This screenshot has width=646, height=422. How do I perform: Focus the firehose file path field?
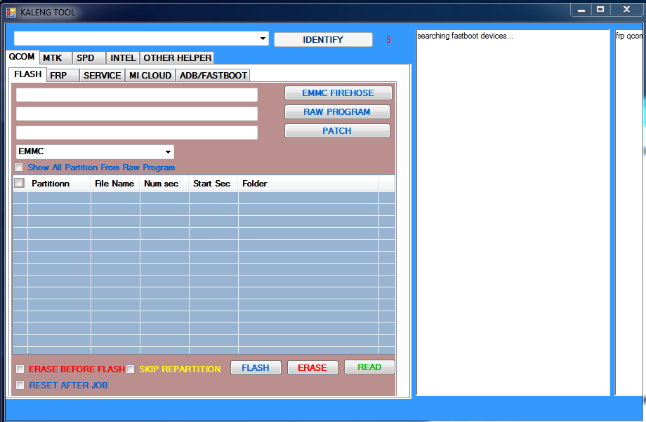click(x=137, y=95)
